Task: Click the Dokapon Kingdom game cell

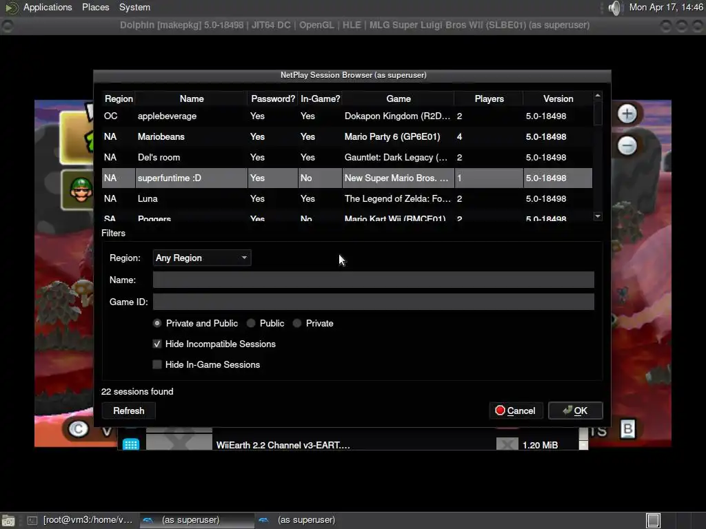Action: [398, 116]
